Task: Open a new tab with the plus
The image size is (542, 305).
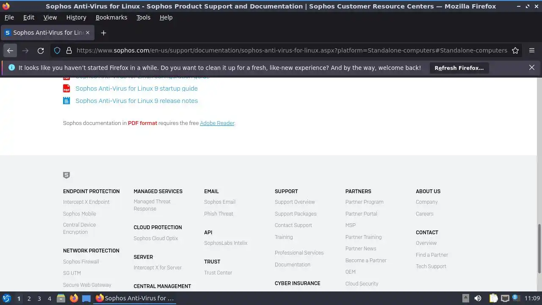Action: point(103,33)
